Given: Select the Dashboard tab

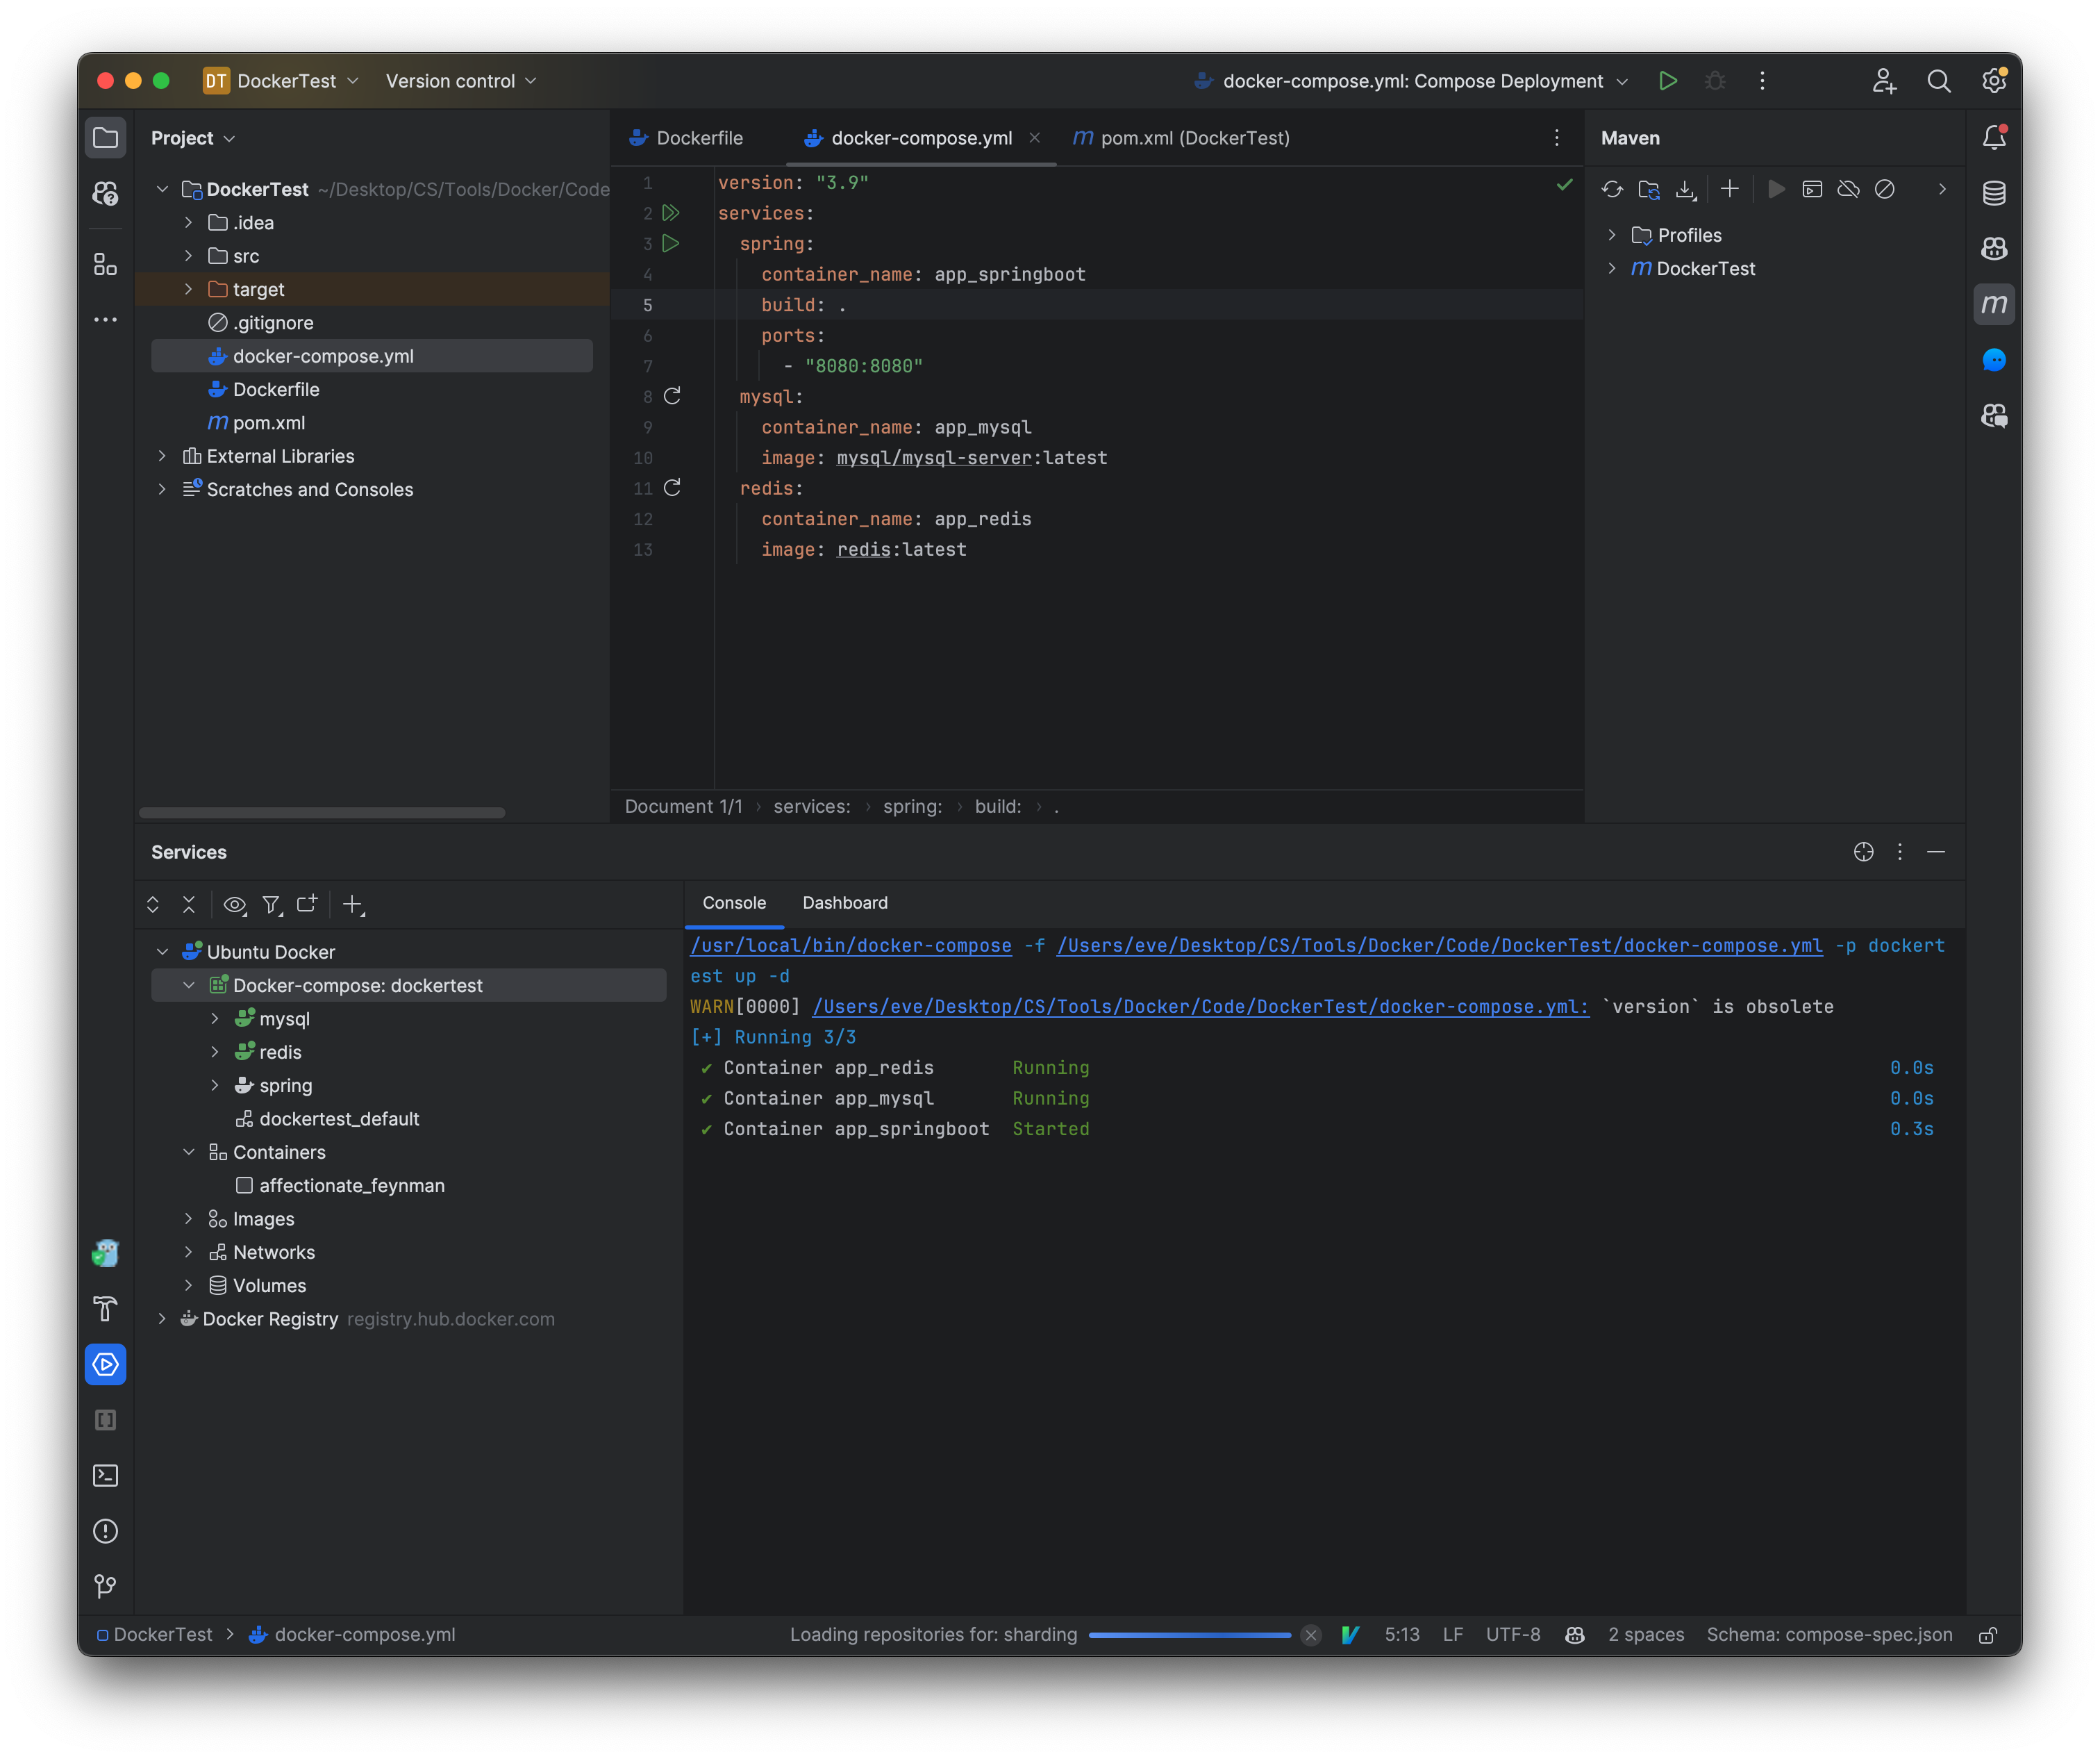Looking at the screenshot, I should tap(845, 902).
